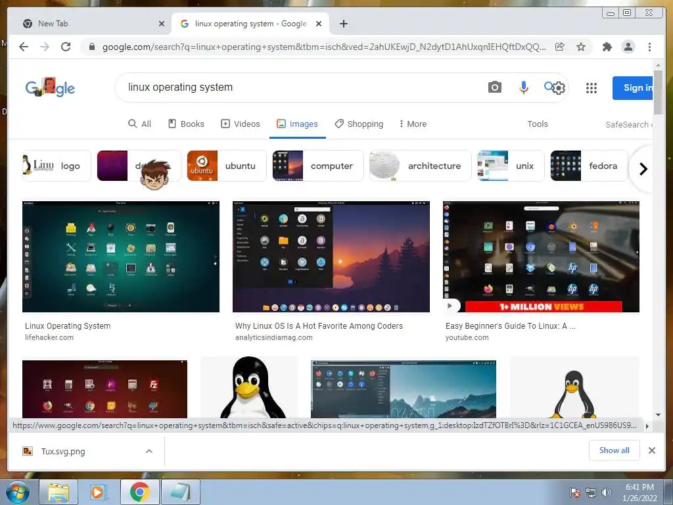The height and width of the screenshot is (505, 673).
Task: Click Show all downloads
Action: 615,450
